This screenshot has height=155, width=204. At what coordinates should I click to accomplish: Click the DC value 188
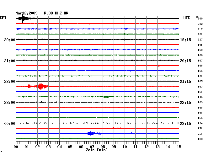point(200,55)
